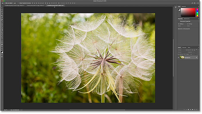Switch to the Adjustments panel tab

187,19
